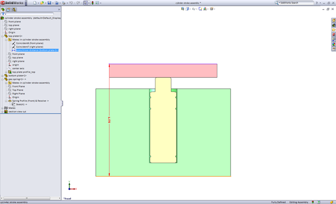This screenshot has width=336, height=204.
Task: Click the status bar quick tips help icon
Action: click(319, 202)
